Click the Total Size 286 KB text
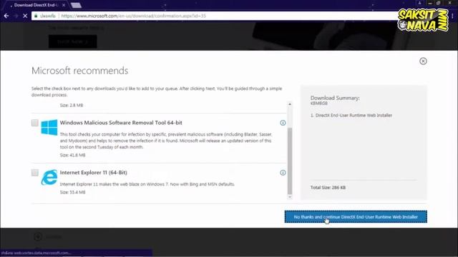This screenshot has width=458, height=257. tap(328, 187)
